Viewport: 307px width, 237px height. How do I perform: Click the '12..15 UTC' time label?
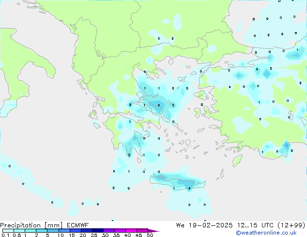(x=255, y=225)
